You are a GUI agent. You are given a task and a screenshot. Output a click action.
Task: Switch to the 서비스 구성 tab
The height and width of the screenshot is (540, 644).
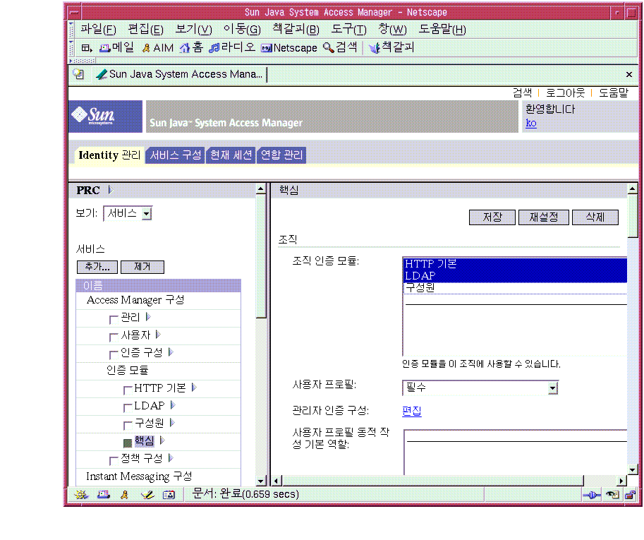[176, 155]
